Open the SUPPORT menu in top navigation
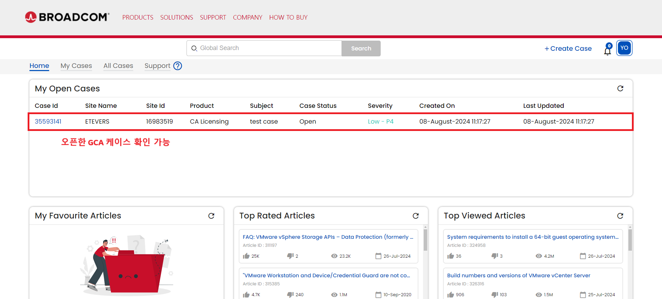The height and width of the screenshot is (299, 662). [213, 18]
